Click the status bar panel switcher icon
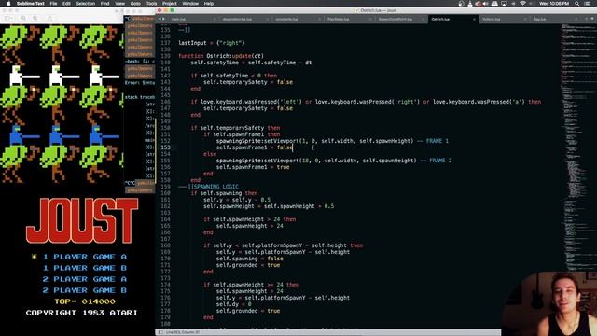Viewport: 597px width, 336px height. click(160, 332)
